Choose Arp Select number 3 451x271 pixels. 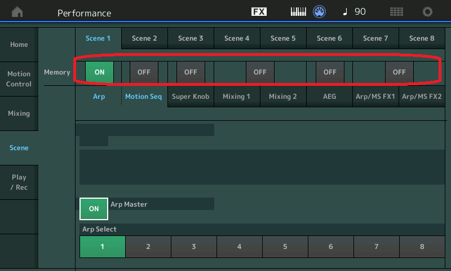coord(193,247)
